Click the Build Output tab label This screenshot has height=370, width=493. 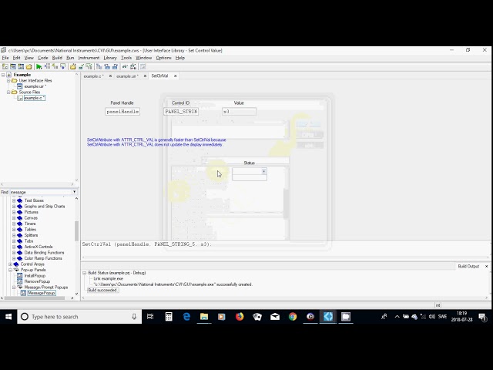468,266
